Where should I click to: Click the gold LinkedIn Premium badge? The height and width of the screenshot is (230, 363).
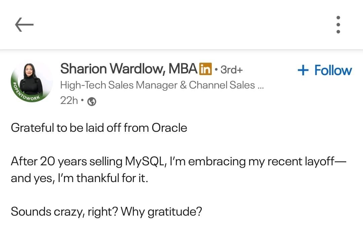click(x=205, y=69)
